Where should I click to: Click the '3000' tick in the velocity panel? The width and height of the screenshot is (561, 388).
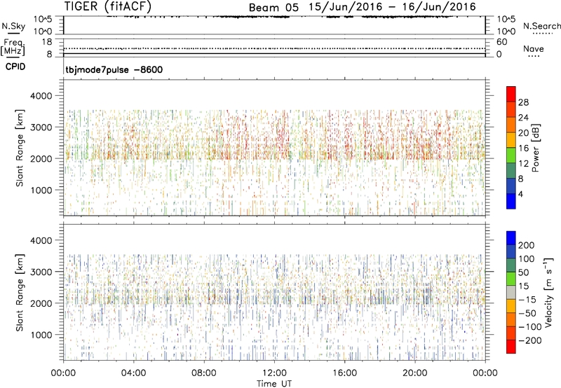pyautogui.click(x=41, y=272)
